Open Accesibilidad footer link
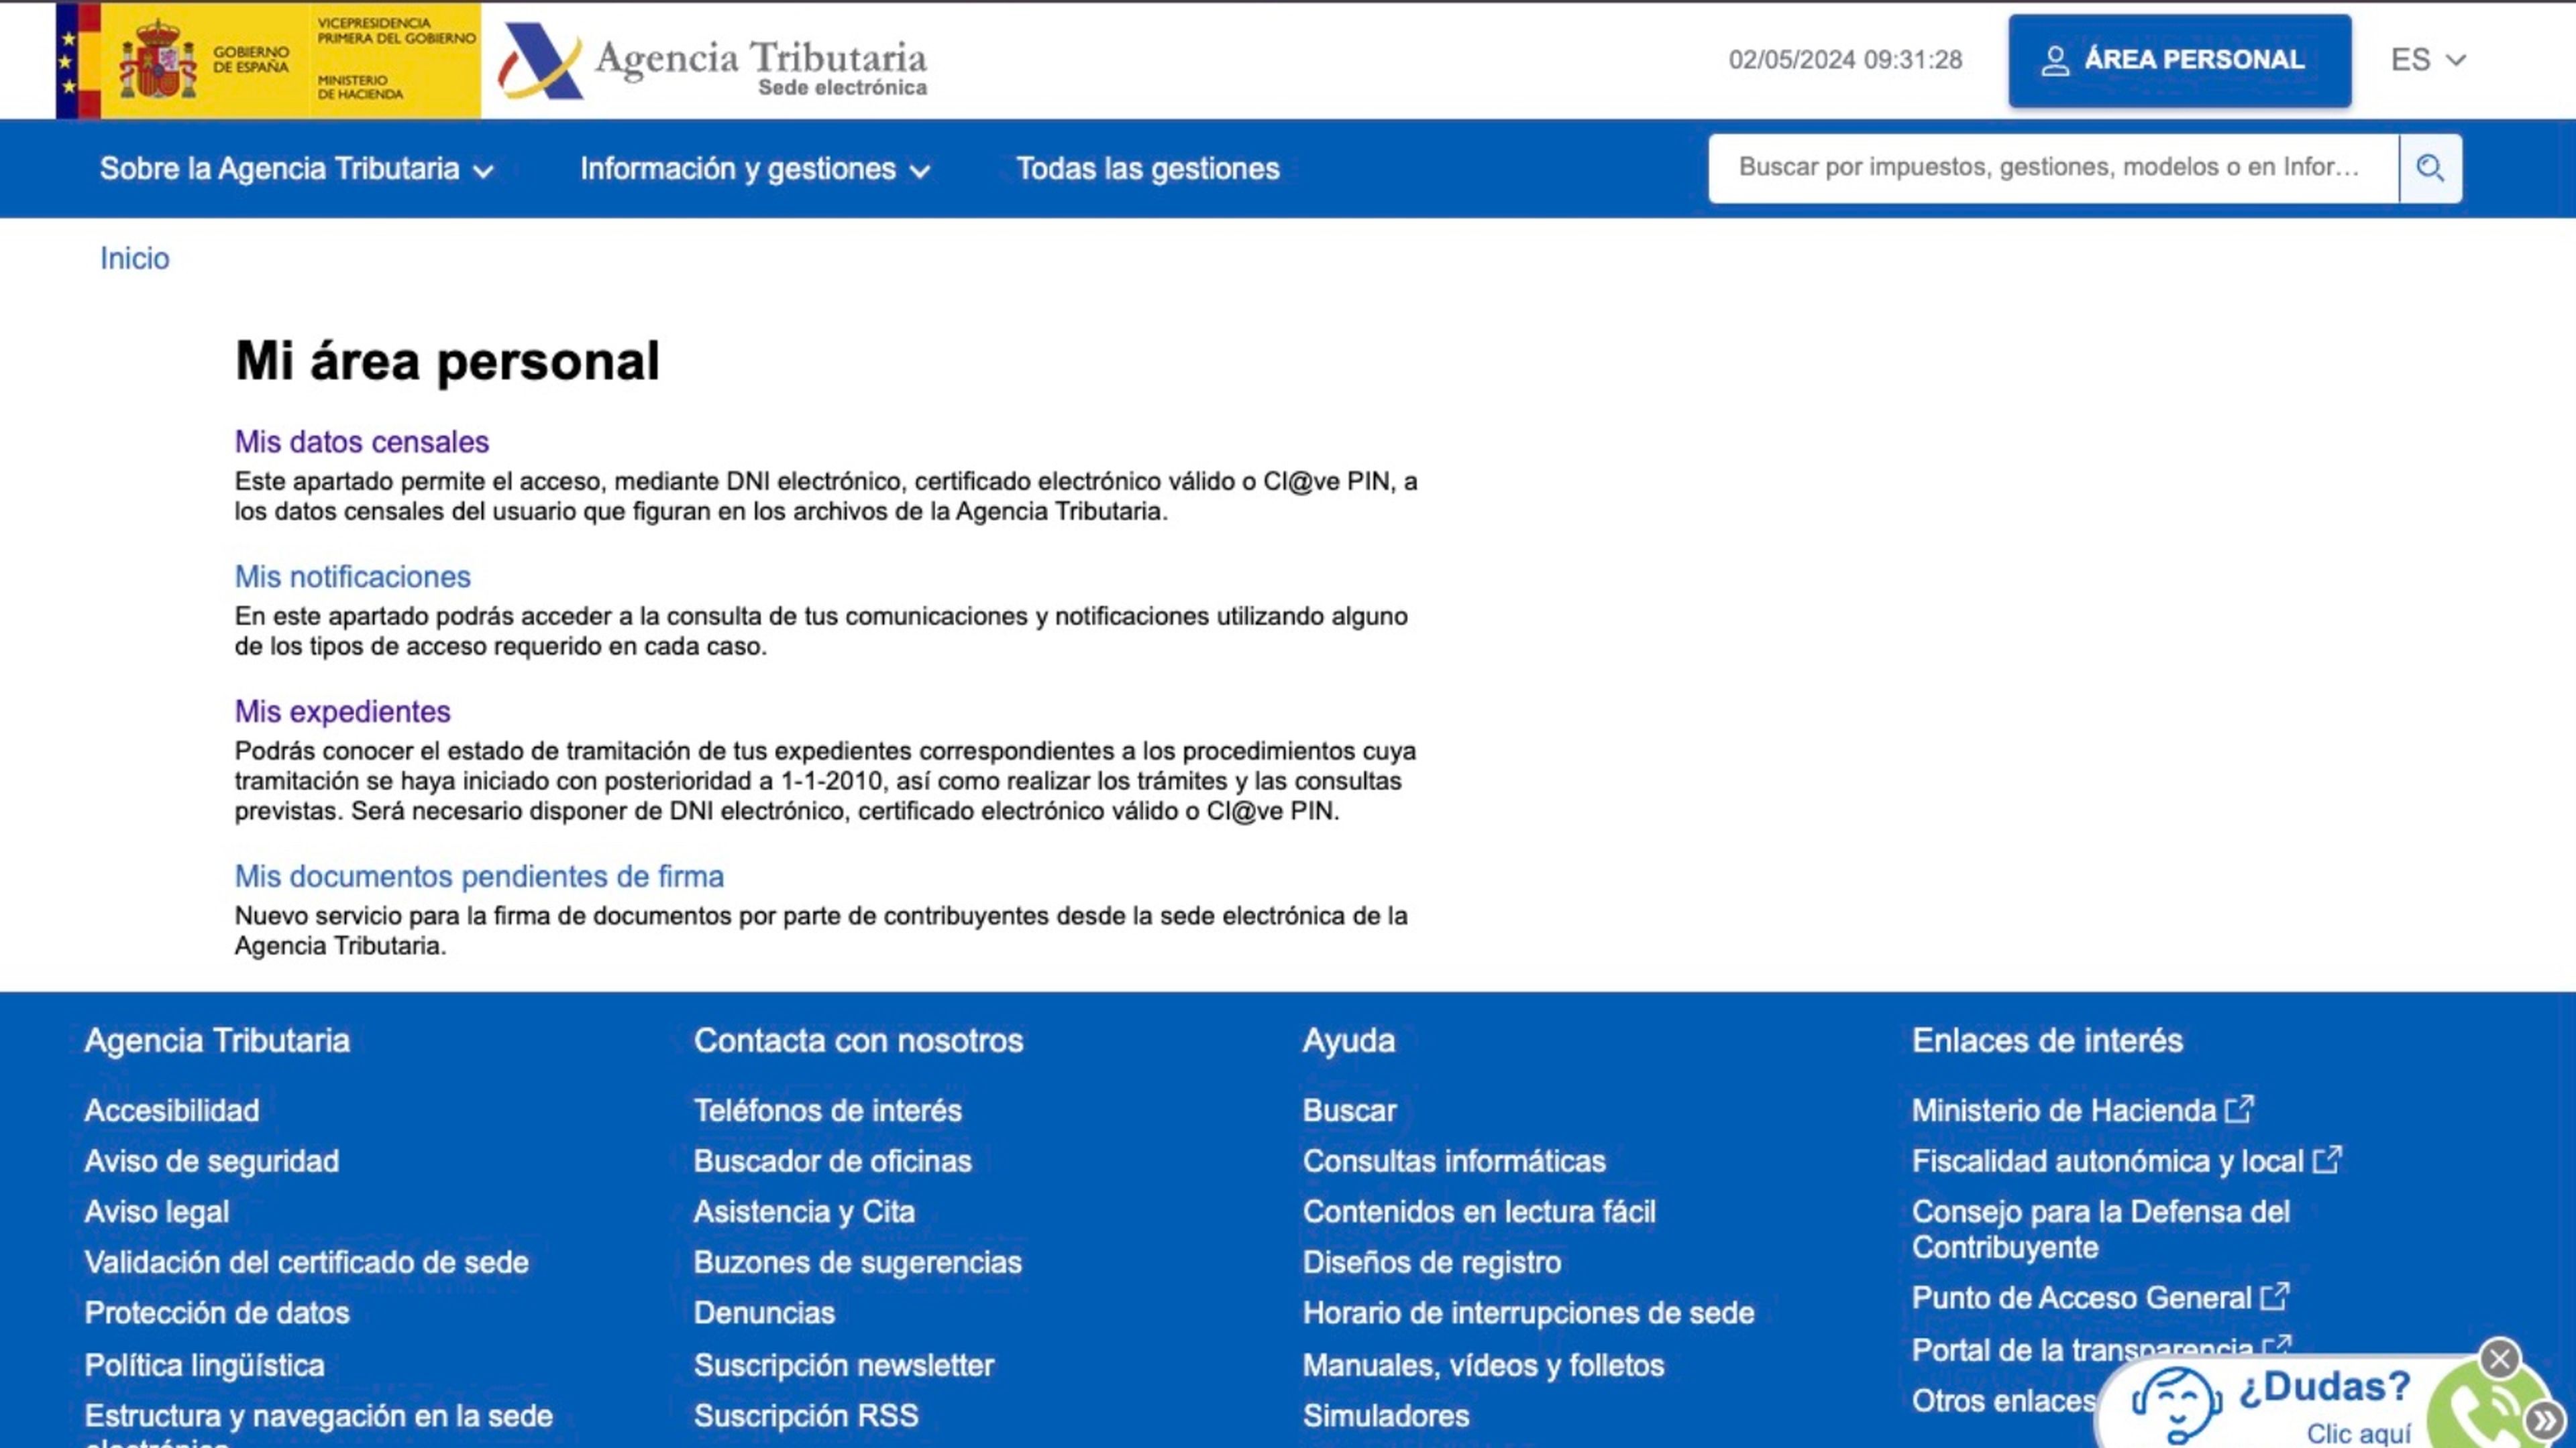 tap(172, 1110)
